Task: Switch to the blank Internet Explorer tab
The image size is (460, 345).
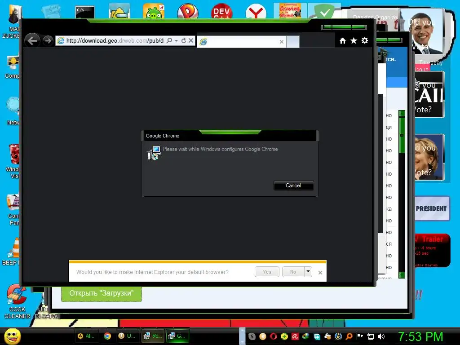Action: pyautogui.click(x=241, y=42)
